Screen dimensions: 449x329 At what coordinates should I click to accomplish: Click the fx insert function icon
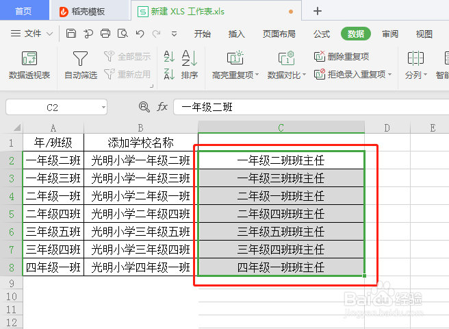click(162, 107)
